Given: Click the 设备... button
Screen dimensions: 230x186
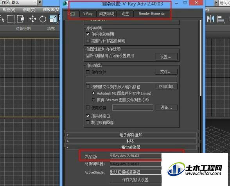Looking at the screenshot, I should click(167, 107).
